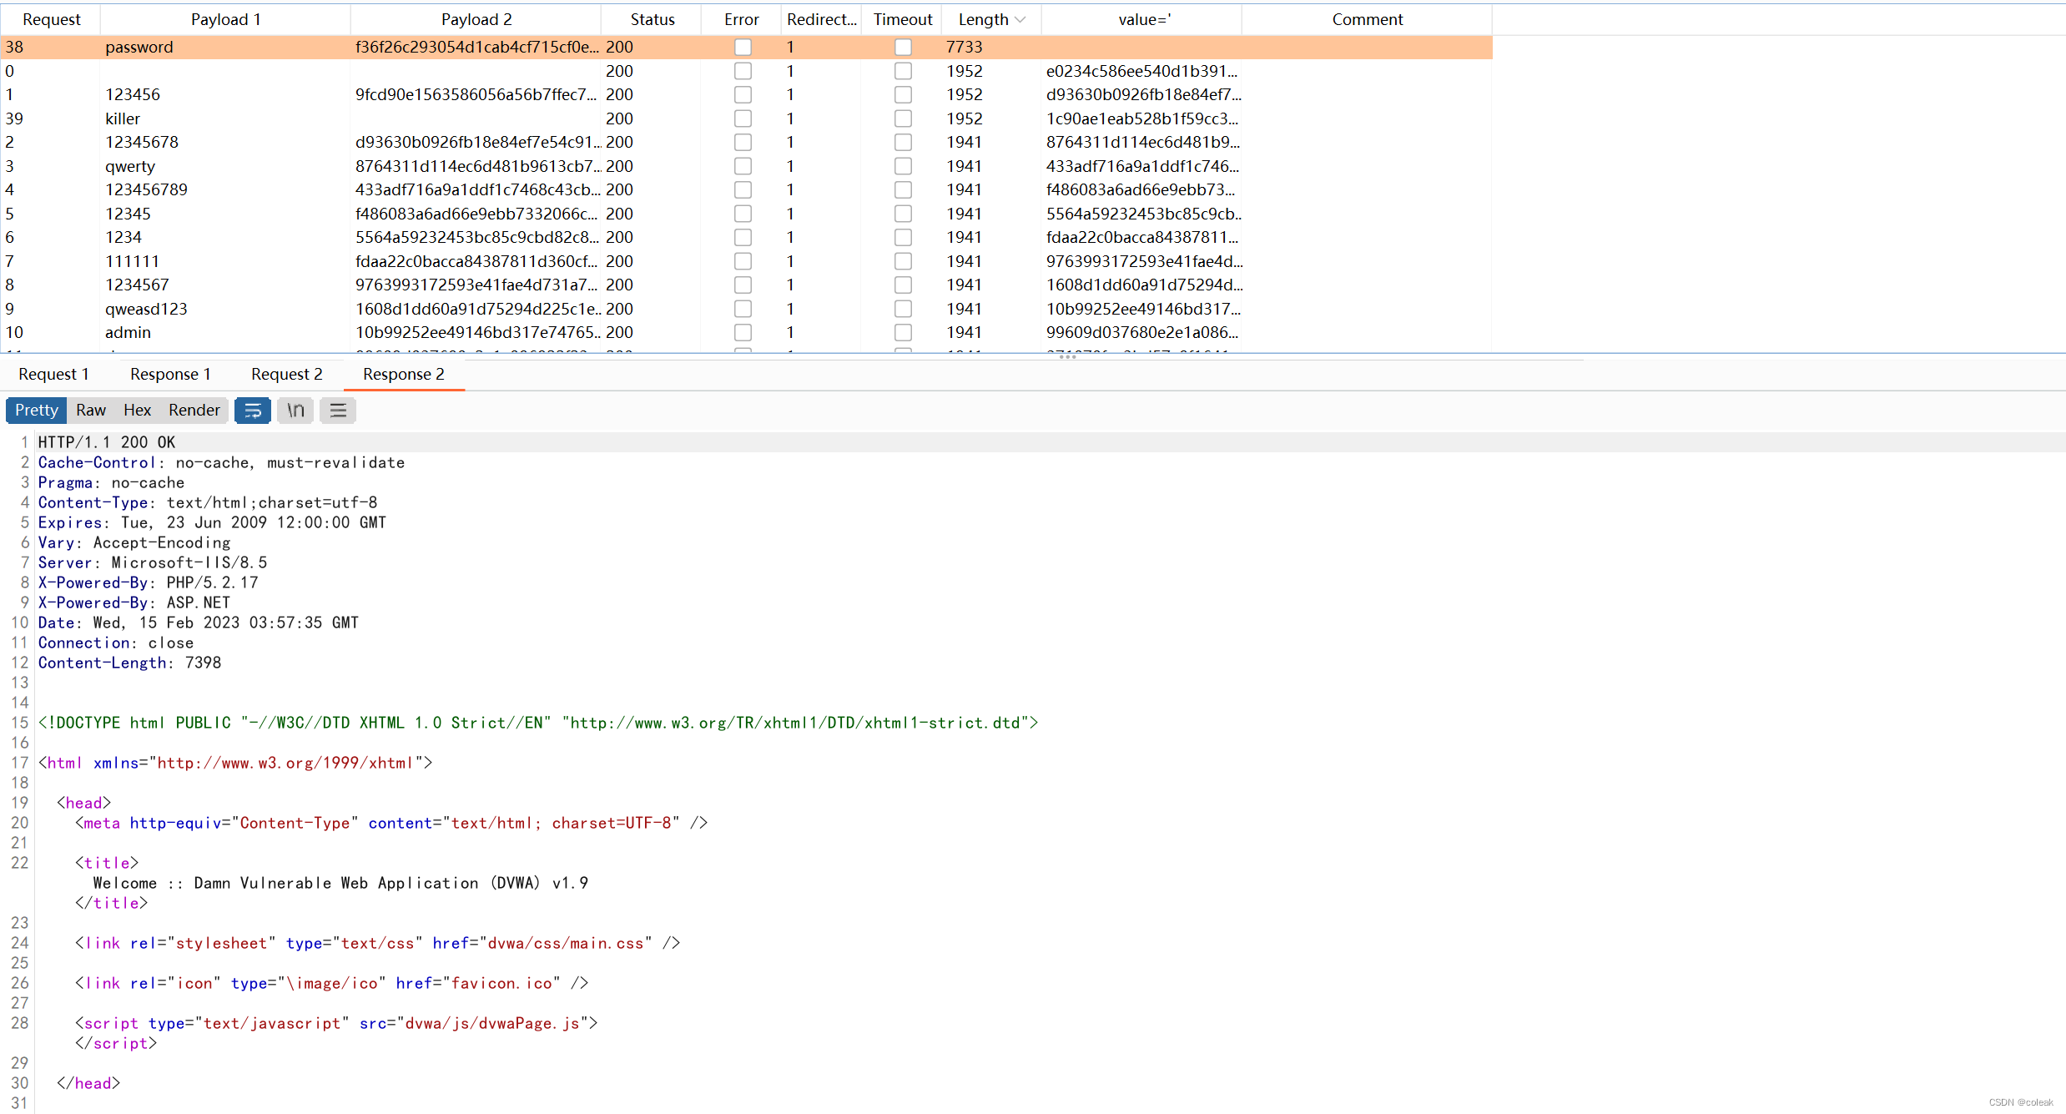Tick the Timeout checkbox for request 38
Viewport: 2066px width, 1114px height.
903,48
